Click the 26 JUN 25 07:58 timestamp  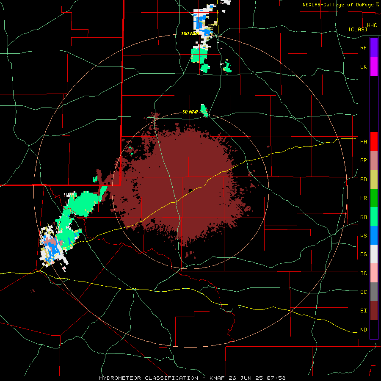(258, 378)
